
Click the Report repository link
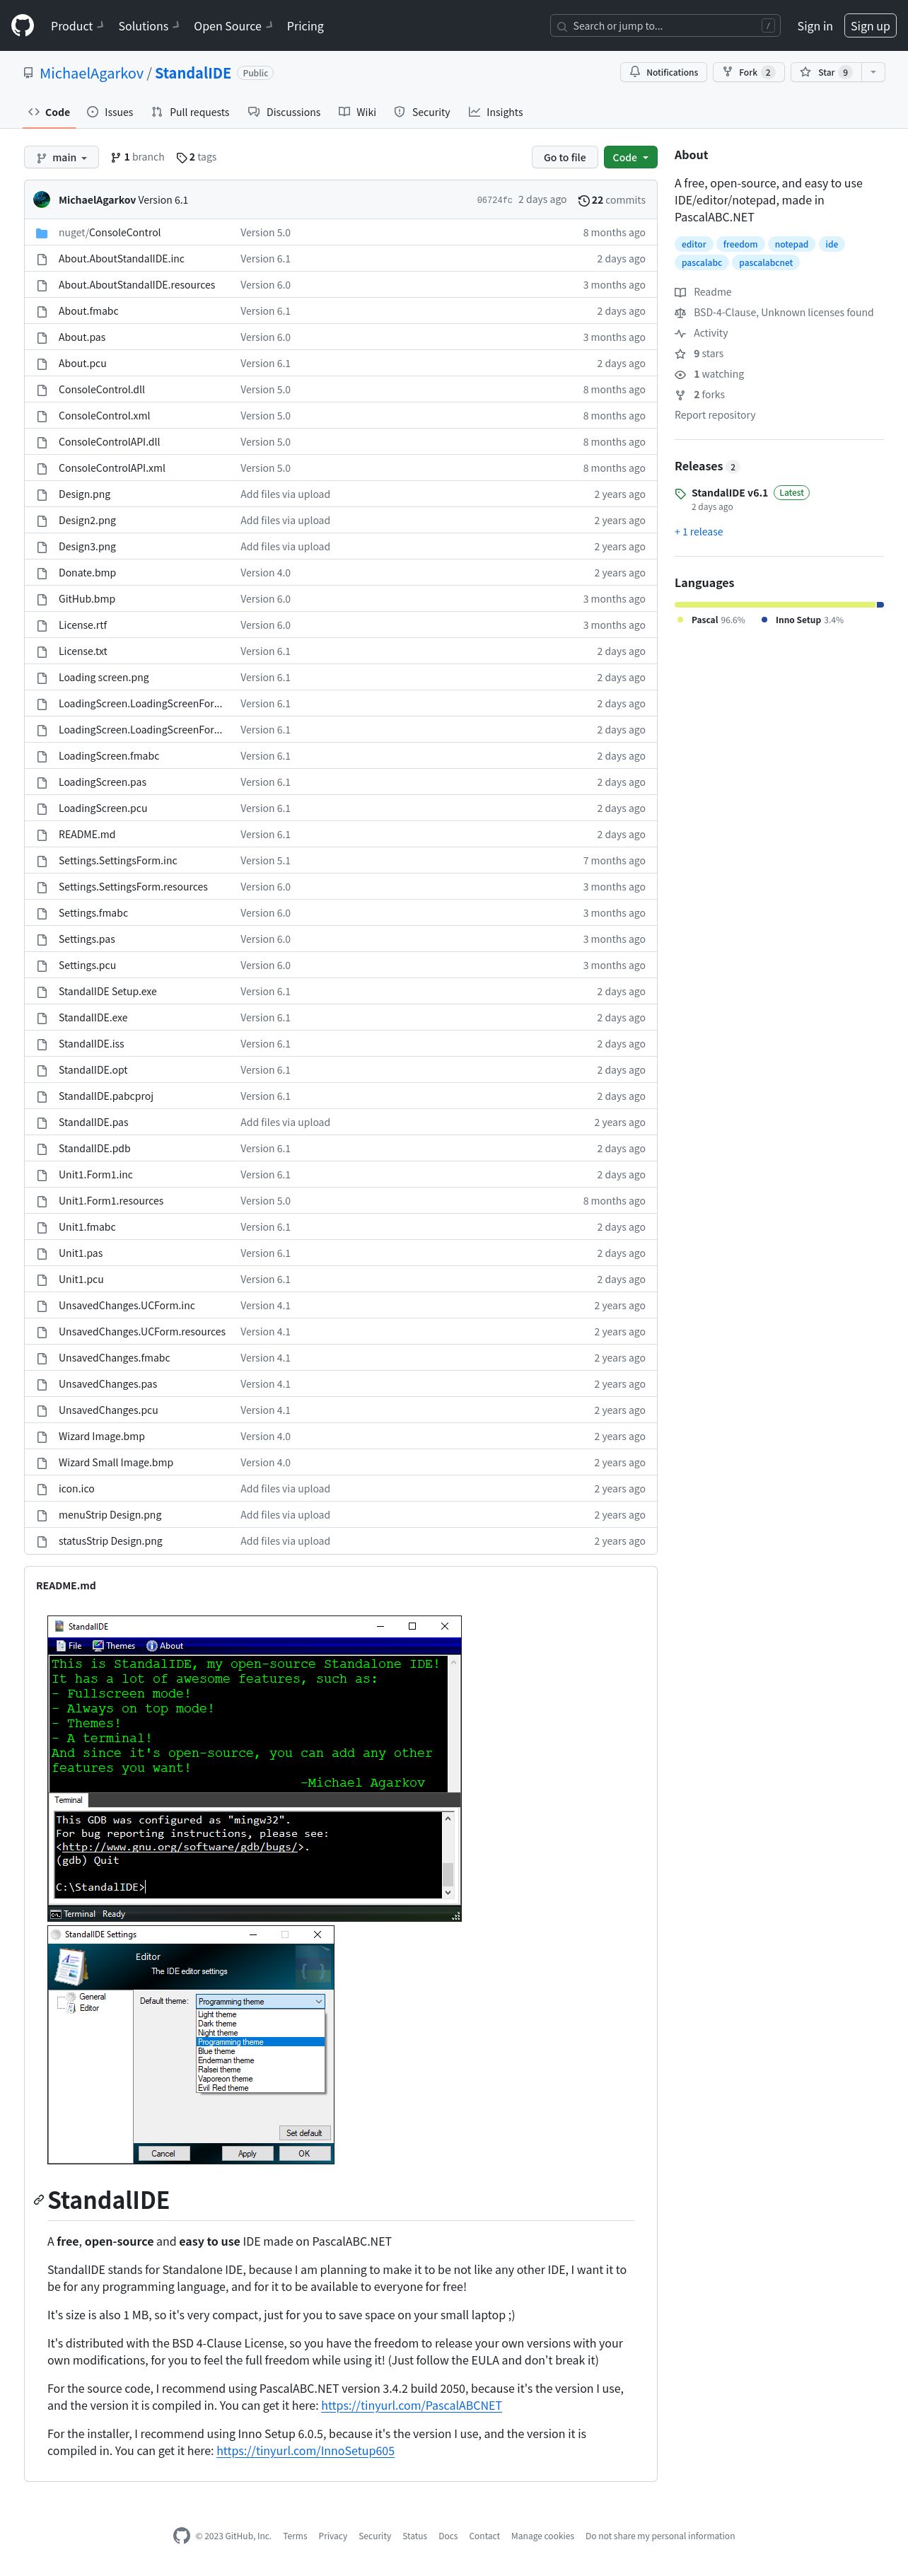point(715,415)
